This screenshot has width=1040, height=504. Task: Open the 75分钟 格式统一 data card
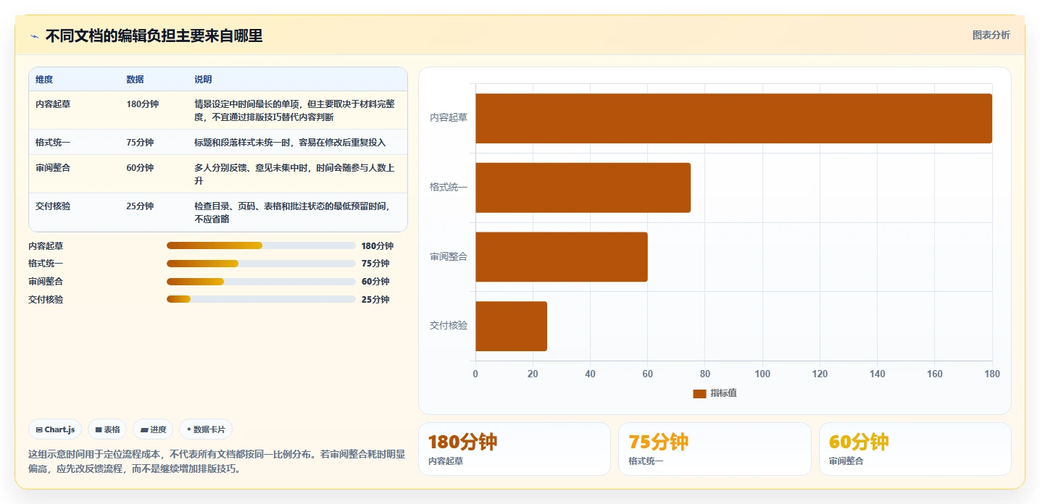(x=715, y=449)
